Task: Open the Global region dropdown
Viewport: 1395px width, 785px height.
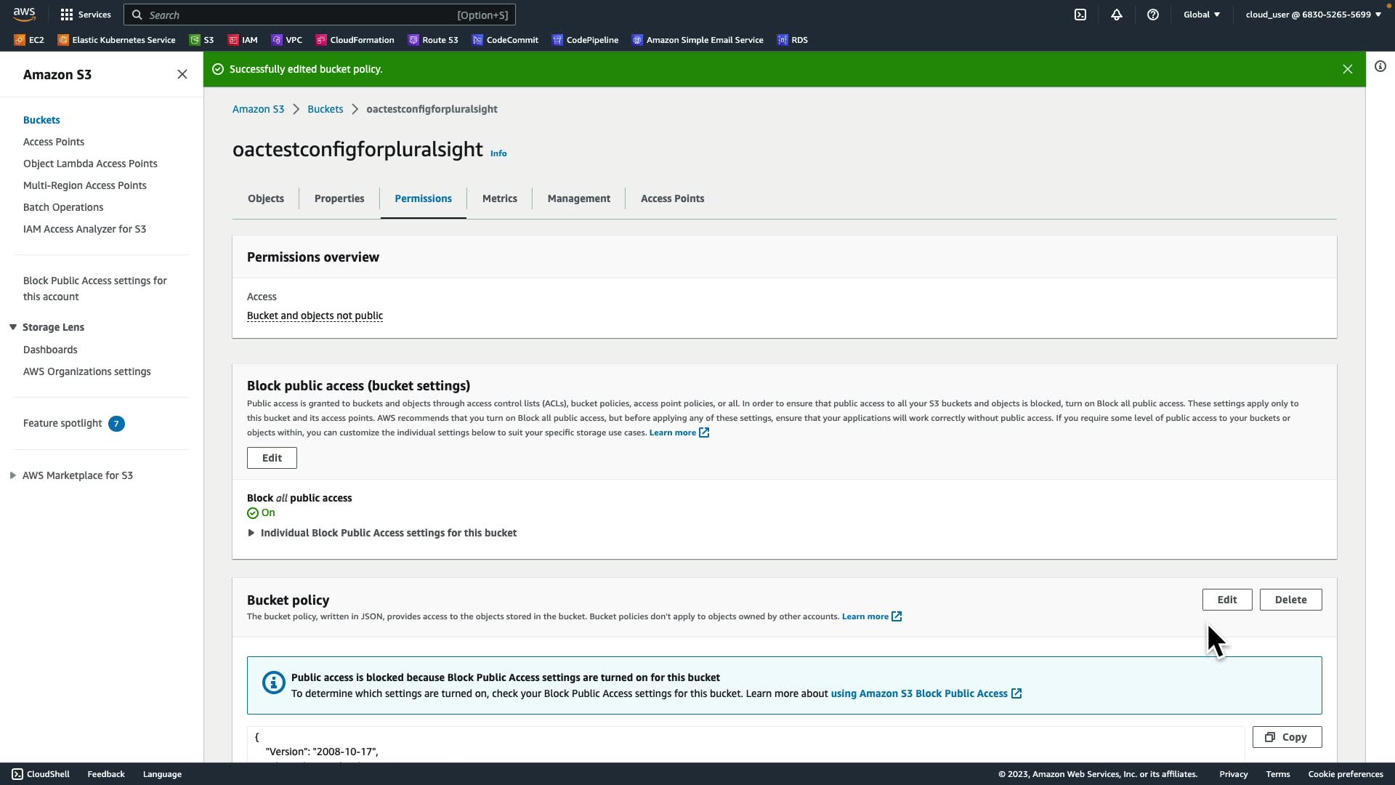Action: [x=1202, y=15]
